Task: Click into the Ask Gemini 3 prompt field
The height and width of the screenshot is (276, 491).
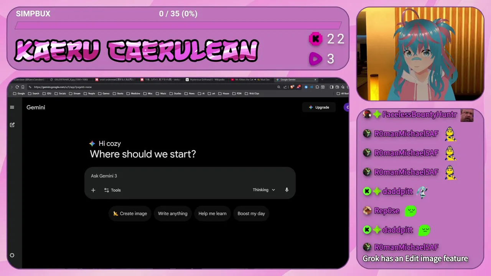Action: click(190, 176)
